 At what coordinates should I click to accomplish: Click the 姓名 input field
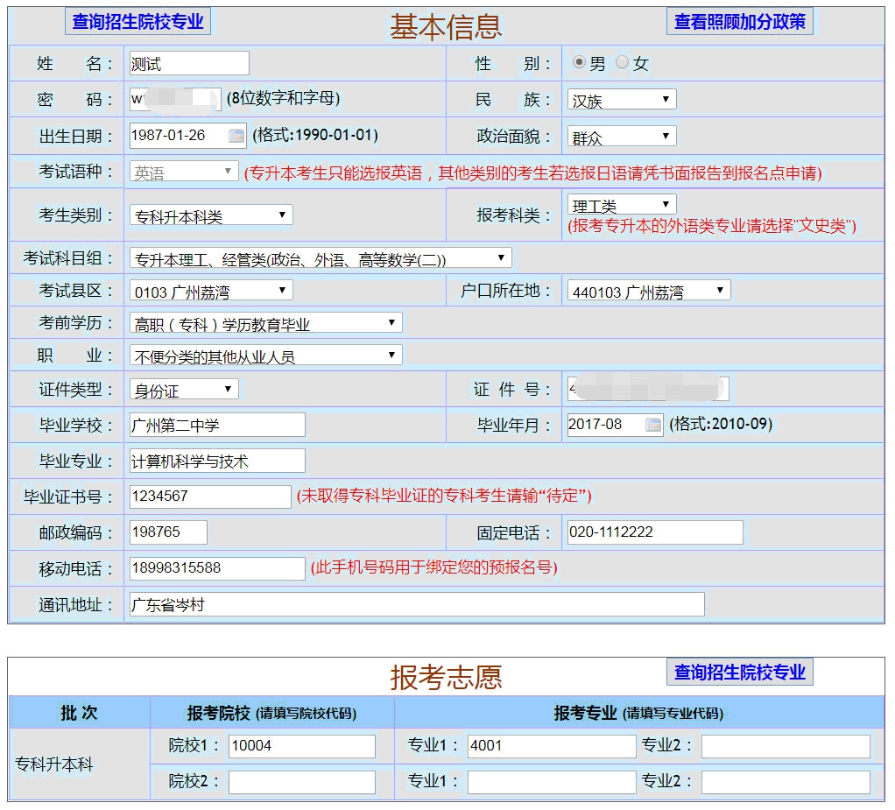(189, 63)
